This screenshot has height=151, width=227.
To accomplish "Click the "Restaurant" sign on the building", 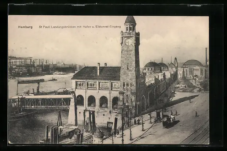I will (104, 88).
